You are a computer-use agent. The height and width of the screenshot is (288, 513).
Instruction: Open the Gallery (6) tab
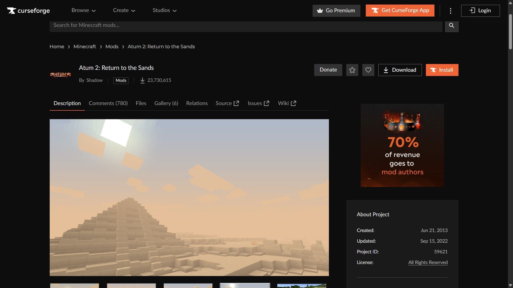166,103
